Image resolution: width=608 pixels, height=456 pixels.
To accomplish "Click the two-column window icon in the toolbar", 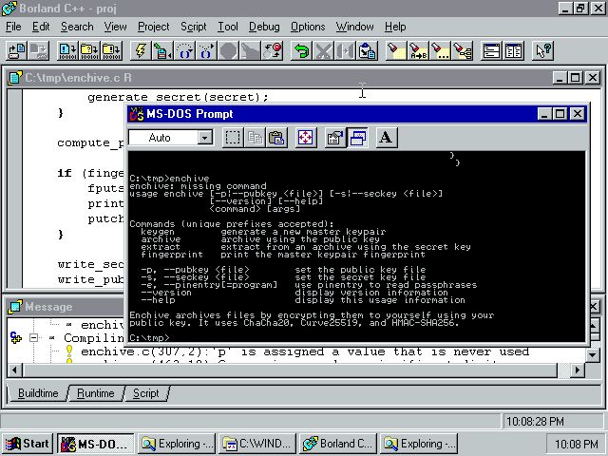I will coord(513,50).
